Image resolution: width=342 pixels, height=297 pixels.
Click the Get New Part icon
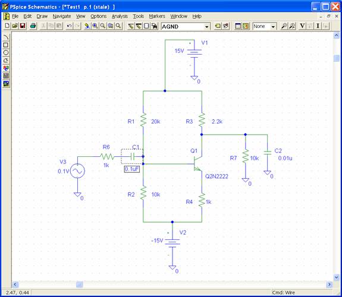click(x=155, y=26)
